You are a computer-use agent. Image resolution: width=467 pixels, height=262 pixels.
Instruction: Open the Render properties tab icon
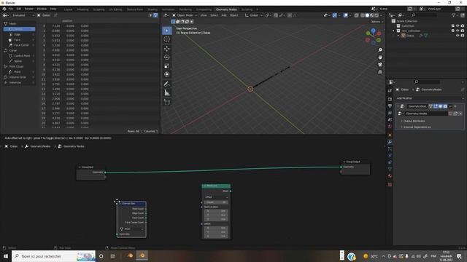point(390,99)
